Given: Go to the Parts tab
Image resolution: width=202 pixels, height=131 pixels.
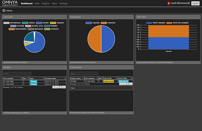Looking at the screenshot, I should click(37, 3).
